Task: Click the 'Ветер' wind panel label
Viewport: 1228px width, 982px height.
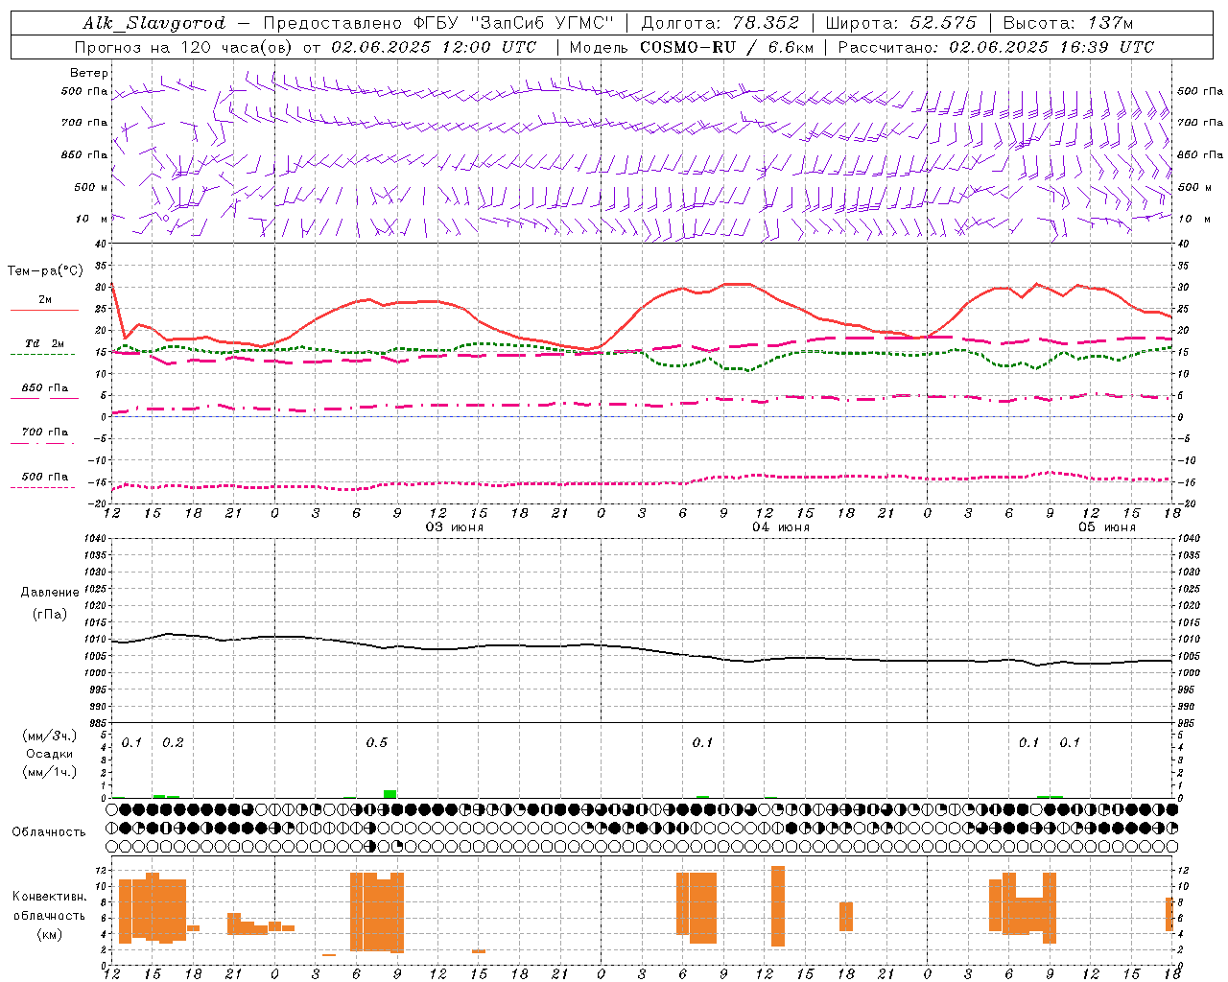Action: (89, 73)
